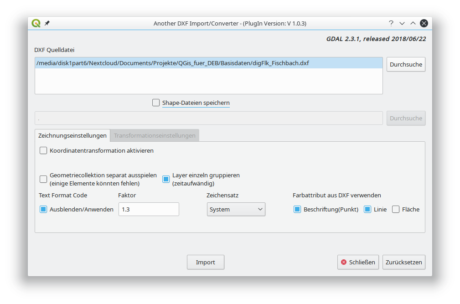
Task: Toggle Ausblenden/Anwenden text format checkbox
Action: (x=43, y=209)
